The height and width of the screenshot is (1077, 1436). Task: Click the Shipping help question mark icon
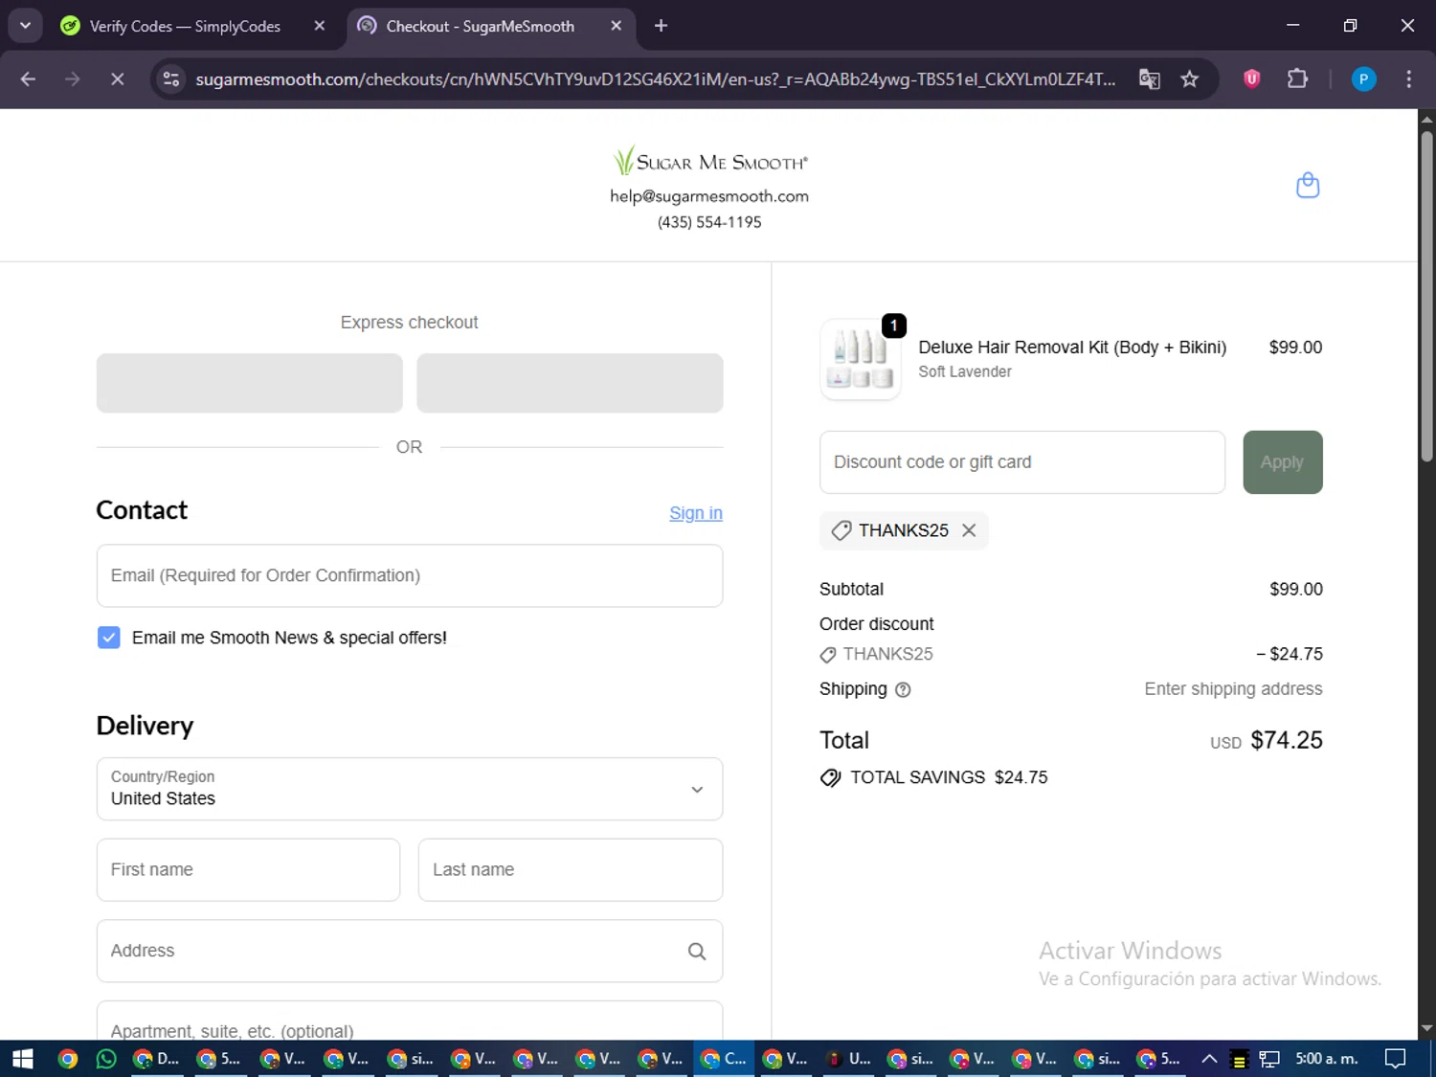(903, 689)
